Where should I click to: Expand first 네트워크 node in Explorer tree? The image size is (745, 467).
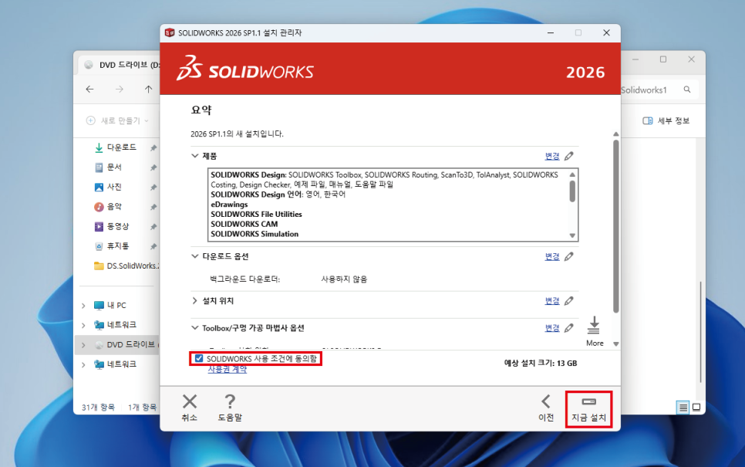click(x=83, y=325)
